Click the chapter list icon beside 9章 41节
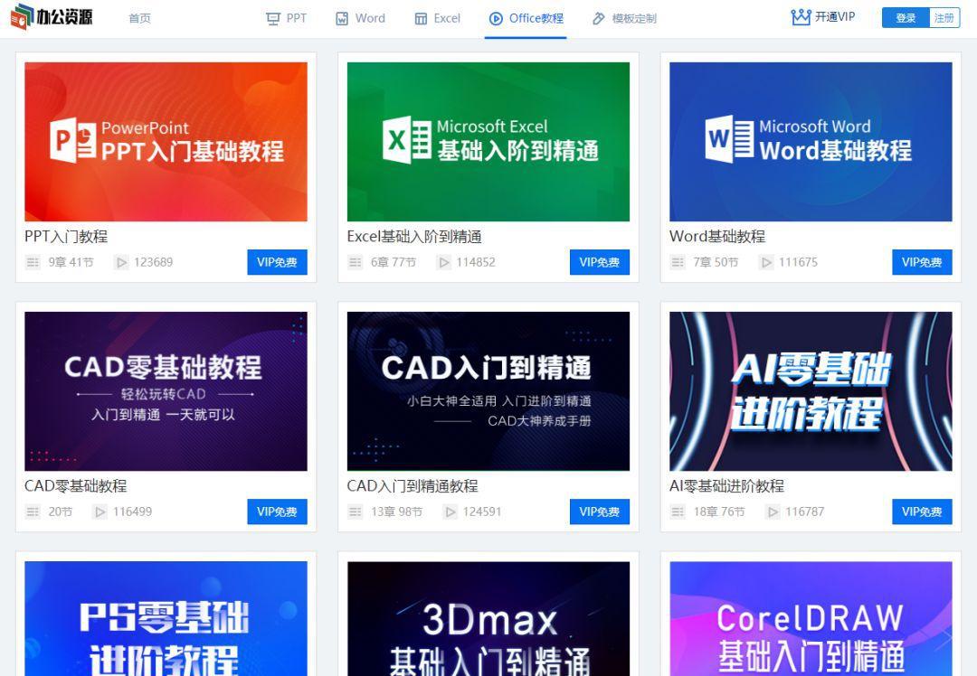Viewport: 977px width, 676px height. tap(33, 263)
